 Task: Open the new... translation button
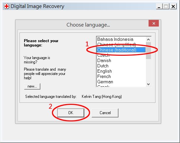[32, 86]
